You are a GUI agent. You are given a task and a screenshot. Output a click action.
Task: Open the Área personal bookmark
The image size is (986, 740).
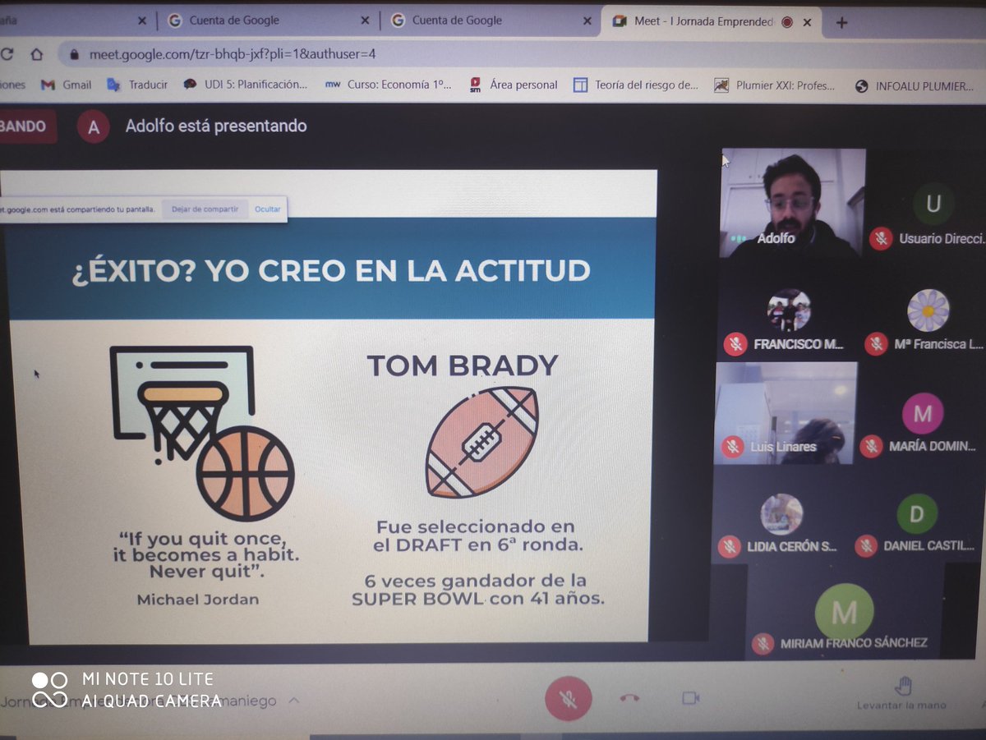click(514, 85)
